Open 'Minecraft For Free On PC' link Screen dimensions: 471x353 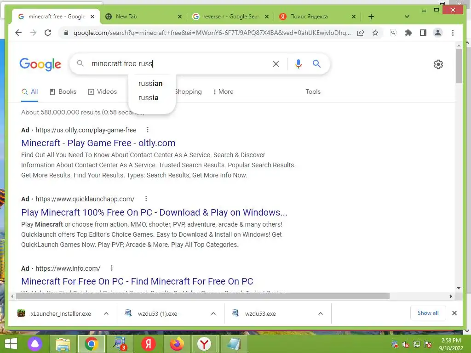[x=137, y=281]
